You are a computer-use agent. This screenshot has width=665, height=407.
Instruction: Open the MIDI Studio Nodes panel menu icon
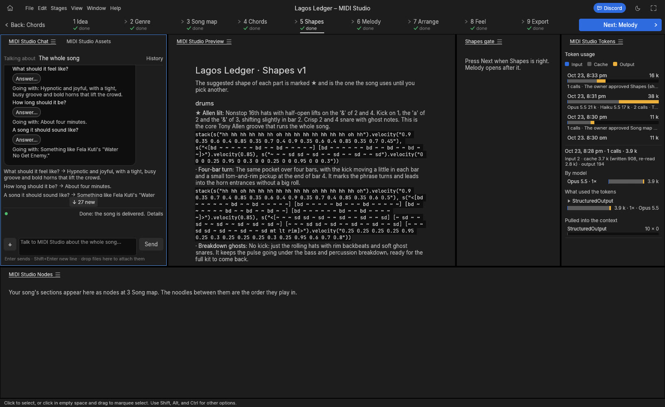[58, 275]
